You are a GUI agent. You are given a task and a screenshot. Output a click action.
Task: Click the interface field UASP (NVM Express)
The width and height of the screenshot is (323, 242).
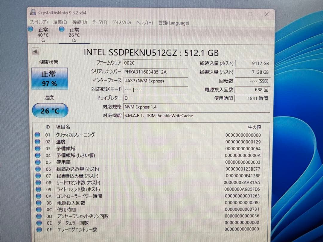coord(155,81)
